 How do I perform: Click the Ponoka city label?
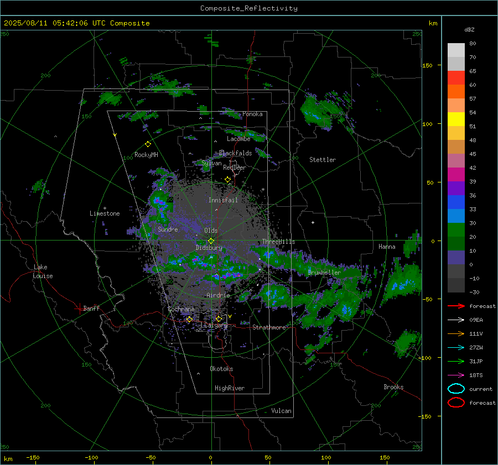pos(252,114)
